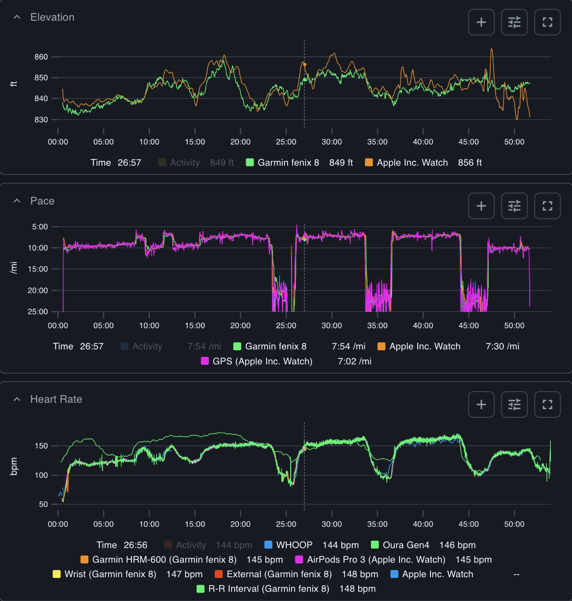Click the plus icon on the Pace panel
Screen dimensions: 572x601
tap(481, 206)
